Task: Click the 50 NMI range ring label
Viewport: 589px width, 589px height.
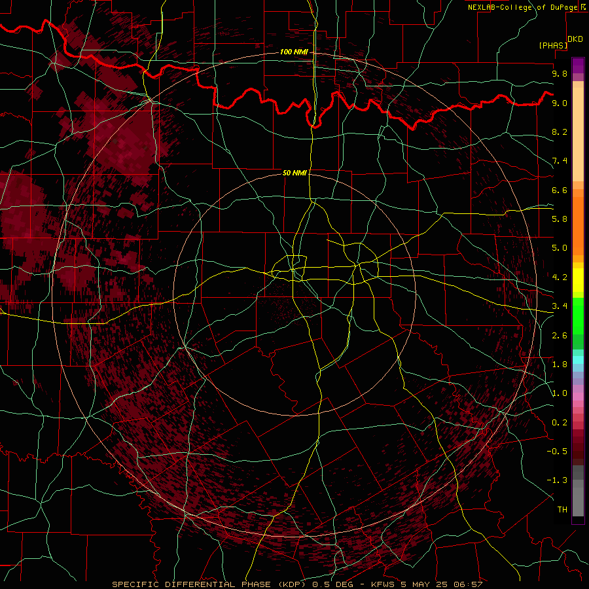Action: [x=294, y=173]
